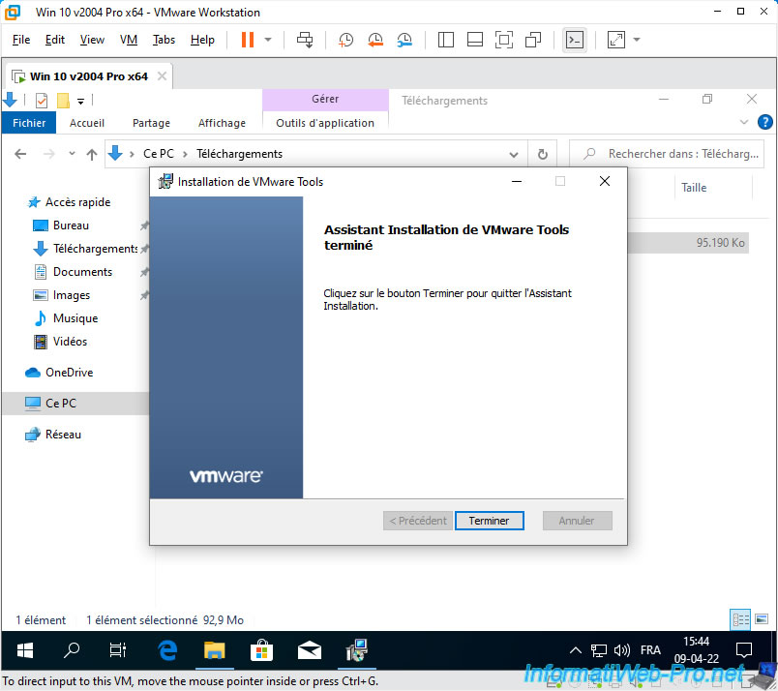Image resolution: width=778 pixels, height=691 pixels.
Task: Revert the VM to its snapshot
Action: pos(375,40)
